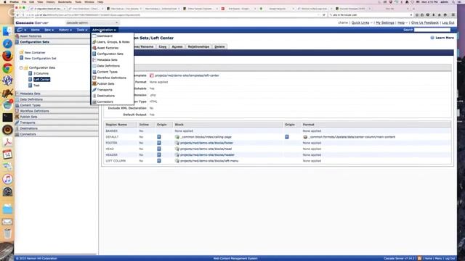Open the Administration menu in navigation bar
This screenshot has height=261, width=465.
click(104, 30)
